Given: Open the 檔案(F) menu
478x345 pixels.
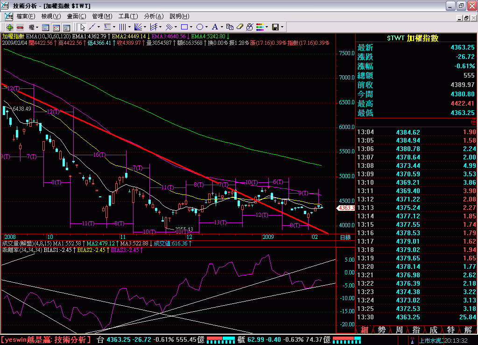Looking at the screenshot, I should [26, 16].
